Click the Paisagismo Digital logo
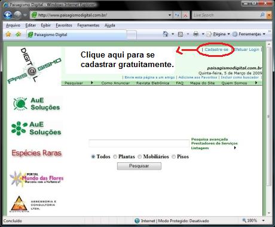This screenshot has width=275, height=227. 34,65
